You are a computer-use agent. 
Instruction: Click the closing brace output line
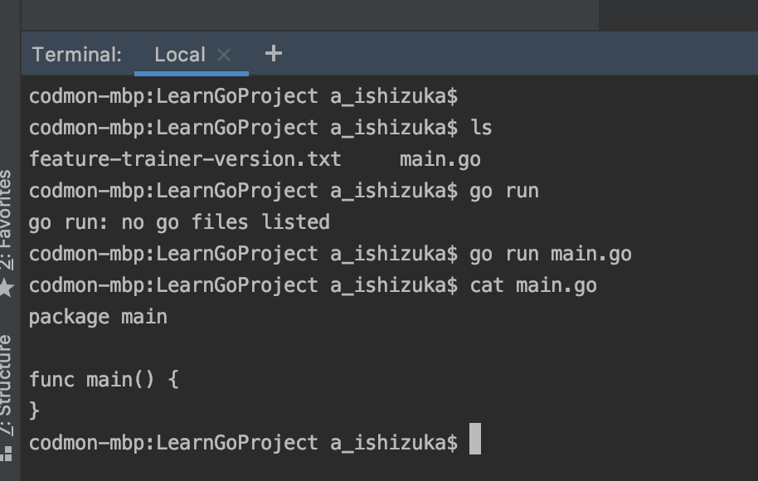34,410
